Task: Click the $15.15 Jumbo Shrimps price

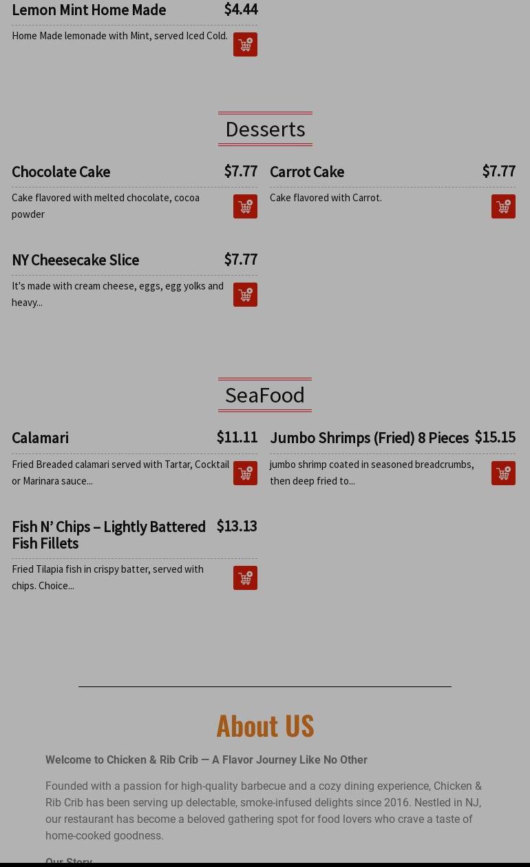Action: pyautogui.click(x=495, y=437)
